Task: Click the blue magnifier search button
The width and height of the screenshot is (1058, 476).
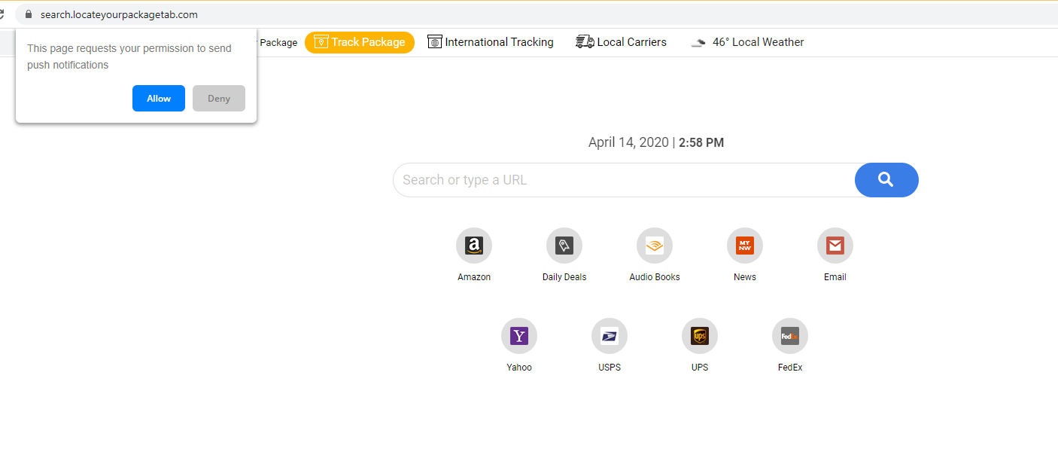Action: coord(886,180)
